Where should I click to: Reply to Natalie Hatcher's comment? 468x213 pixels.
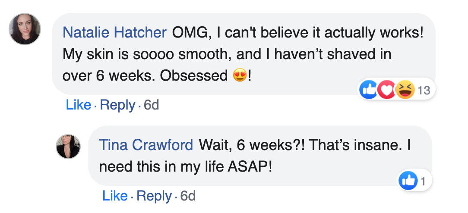(117, 105)
